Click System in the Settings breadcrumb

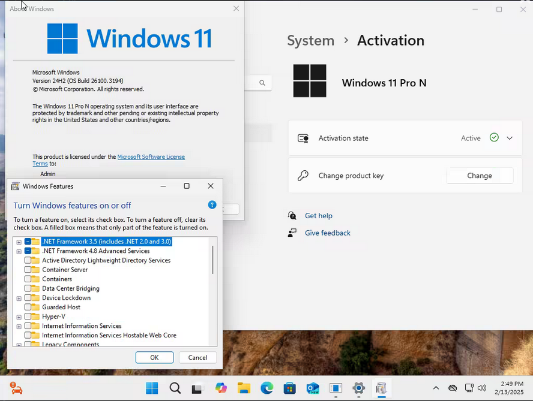(311, 40)
